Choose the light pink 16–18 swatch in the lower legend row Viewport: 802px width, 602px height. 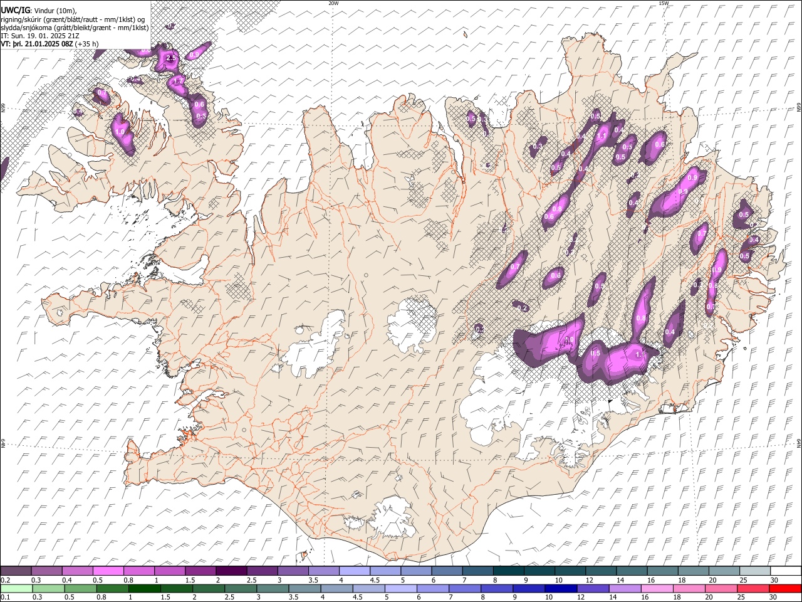pyautogui.click(x=656, y=588)
